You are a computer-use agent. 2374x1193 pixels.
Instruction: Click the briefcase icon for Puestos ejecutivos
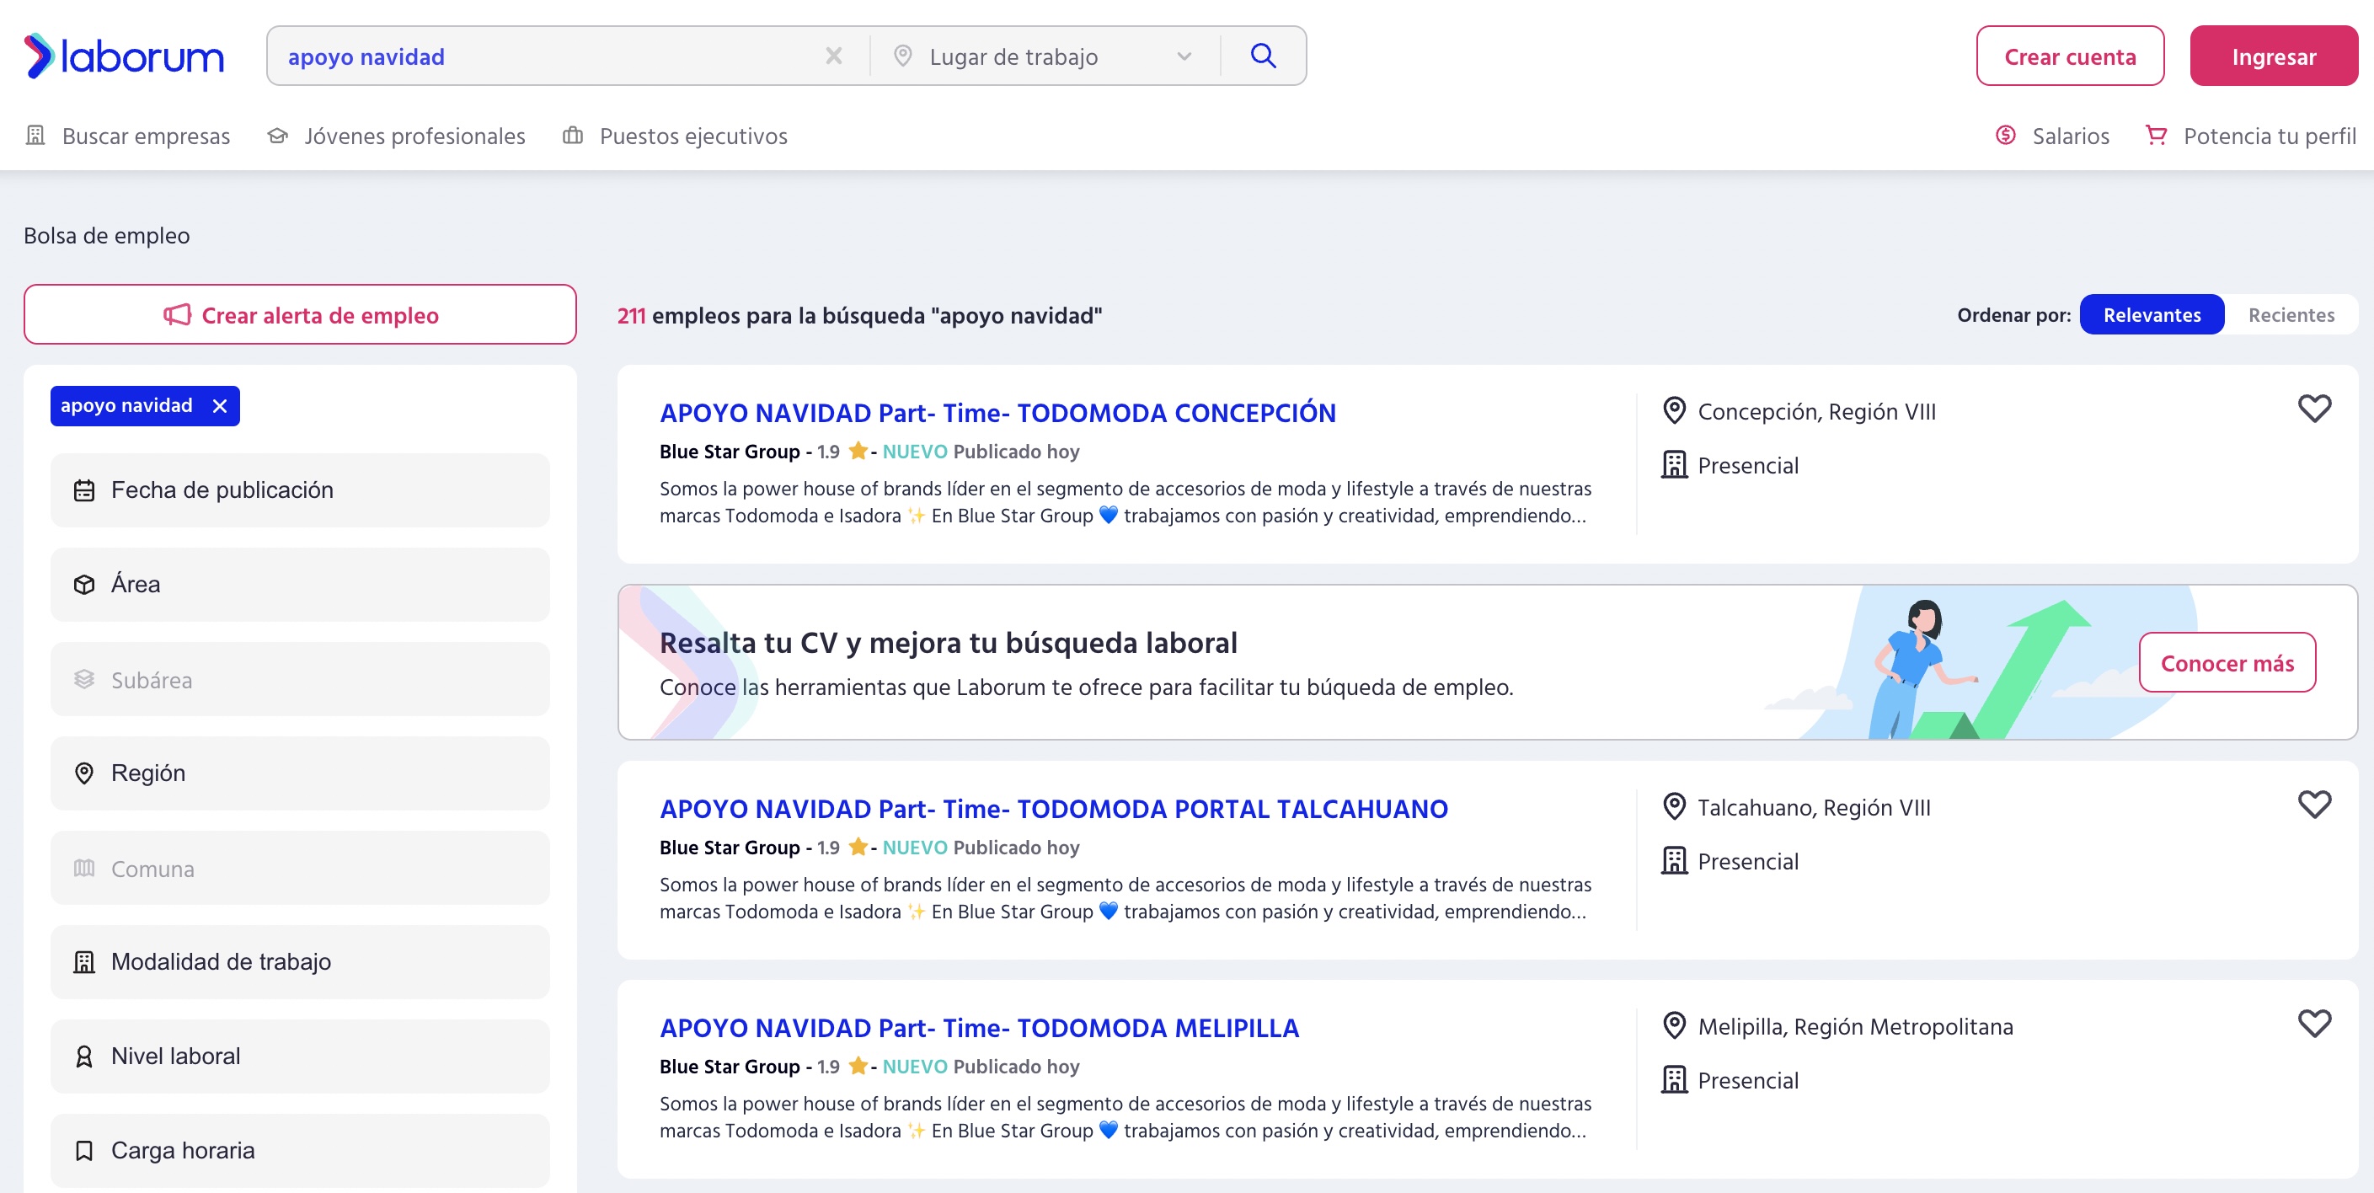(x=572, y=136)
